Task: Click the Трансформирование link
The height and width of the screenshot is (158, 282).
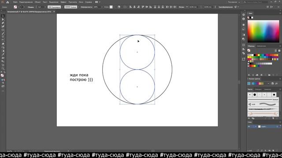Action: coord(226,7)
